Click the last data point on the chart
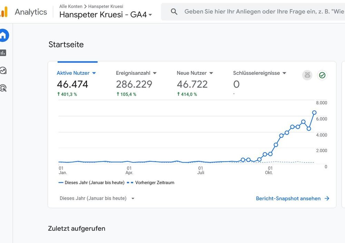The width and height of the screenshot is (345, 243). point(314,113)
